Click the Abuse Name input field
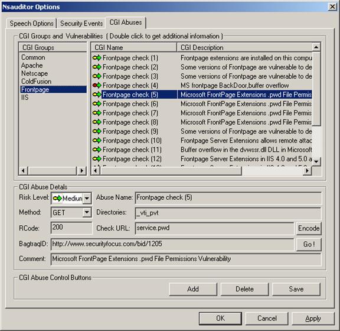The height and width of the screenshot is (331, 340). [228, 197]
